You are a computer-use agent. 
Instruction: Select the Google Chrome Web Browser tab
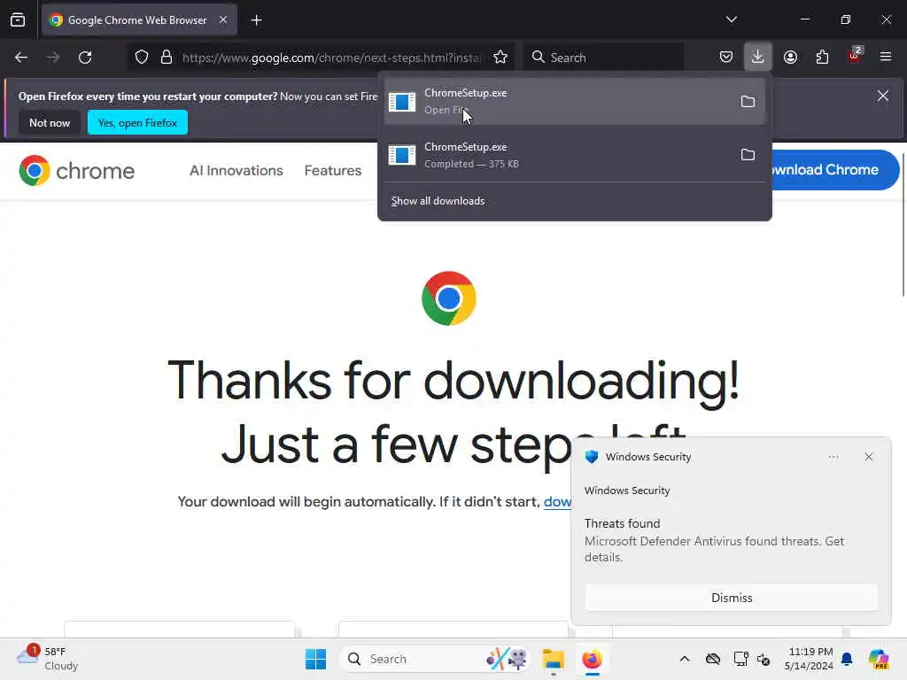point(139,19)
